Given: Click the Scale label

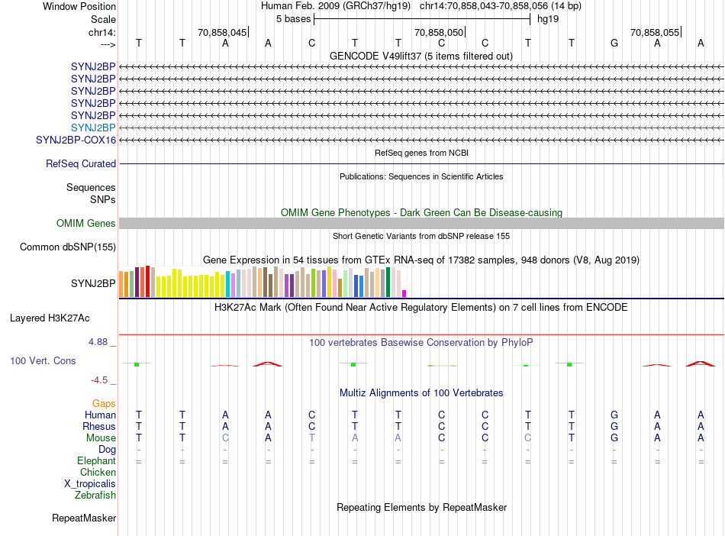Looking at the screenshot, I should click(x=103, y=19).
